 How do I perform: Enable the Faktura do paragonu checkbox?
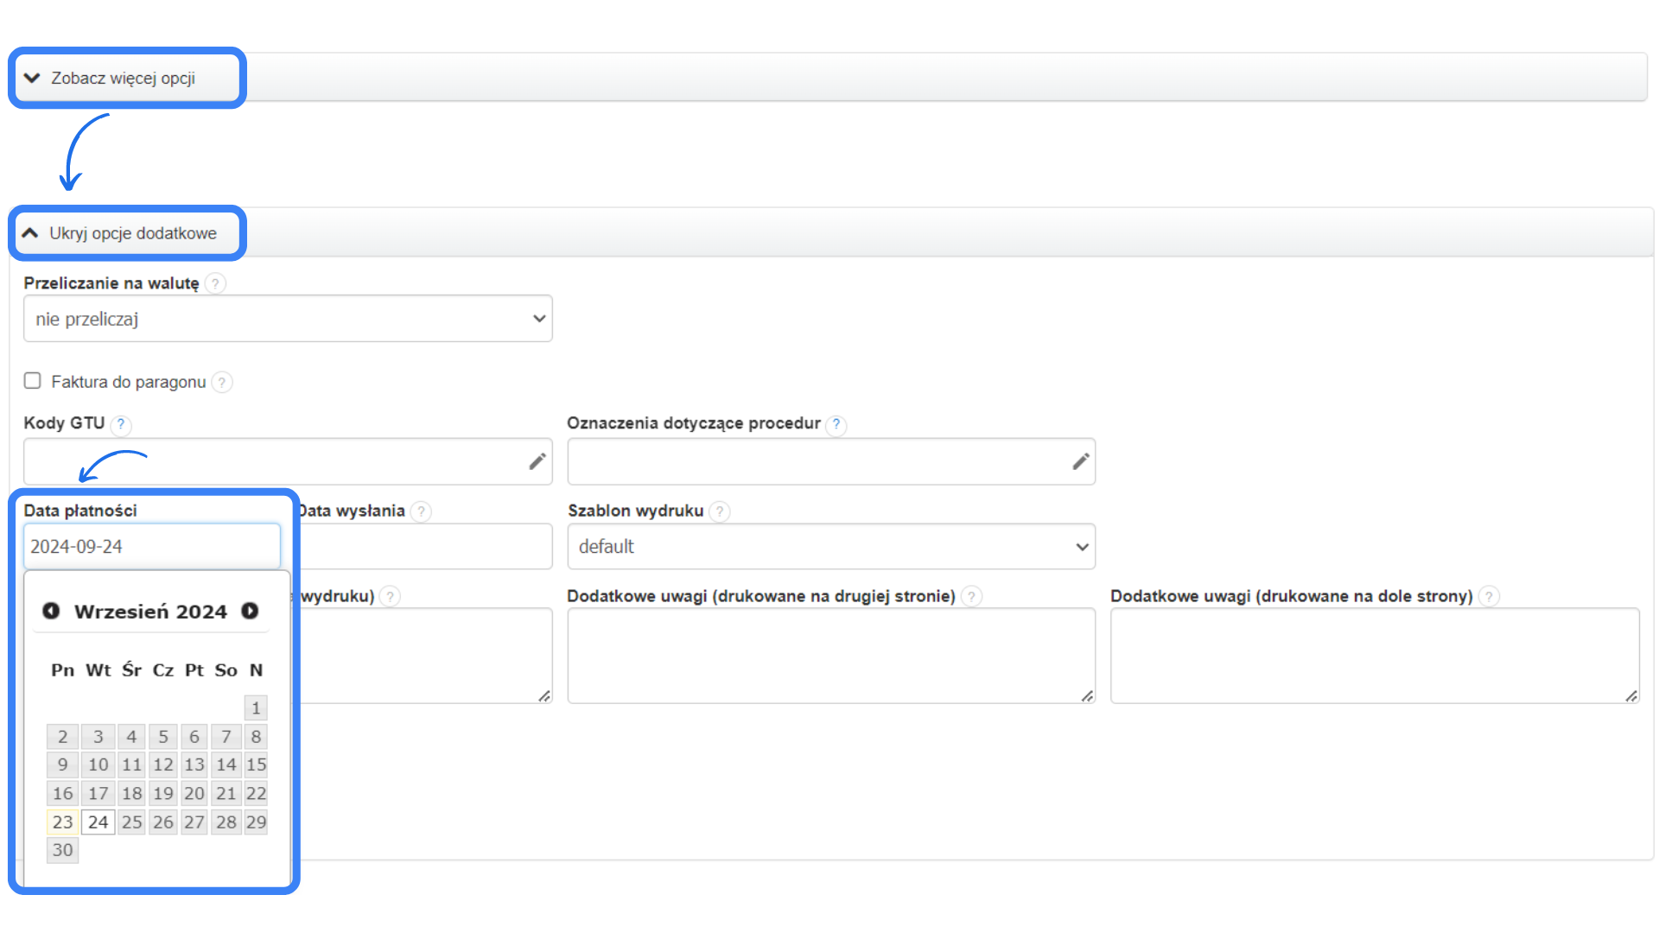pos(33,381)
